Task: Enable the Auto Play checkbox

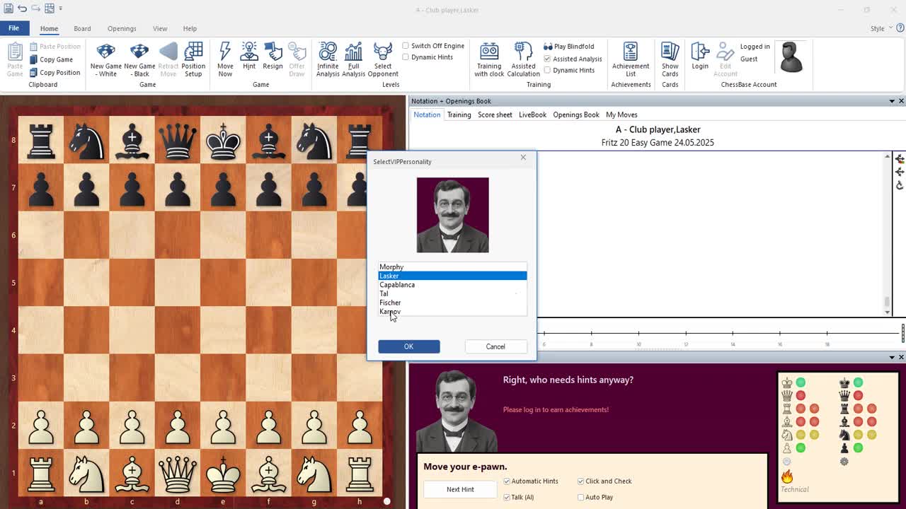Action: coord(581,498)
